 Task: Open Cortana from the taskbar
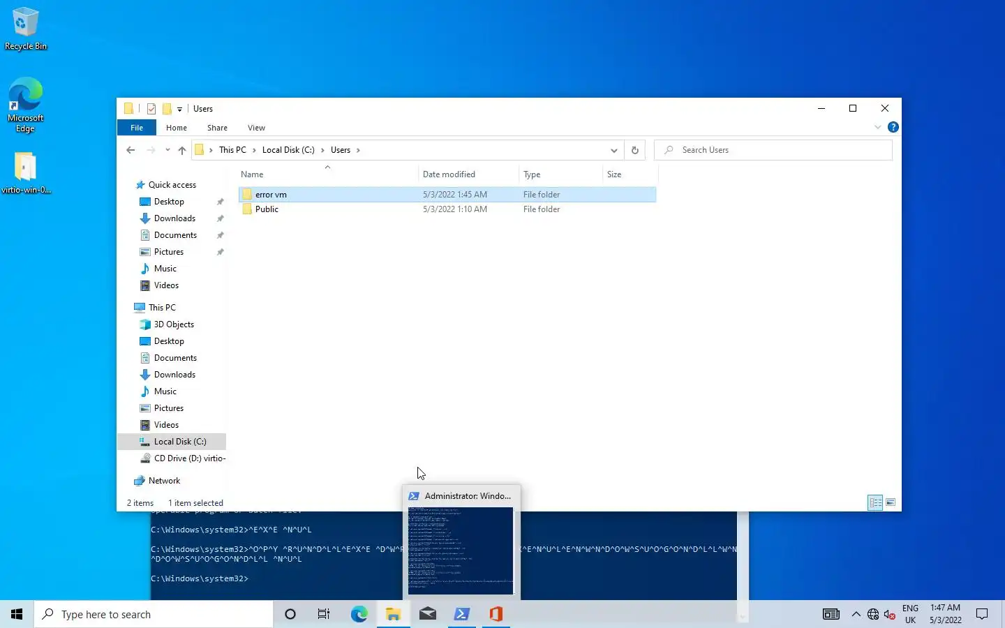(x=290, y=614)
